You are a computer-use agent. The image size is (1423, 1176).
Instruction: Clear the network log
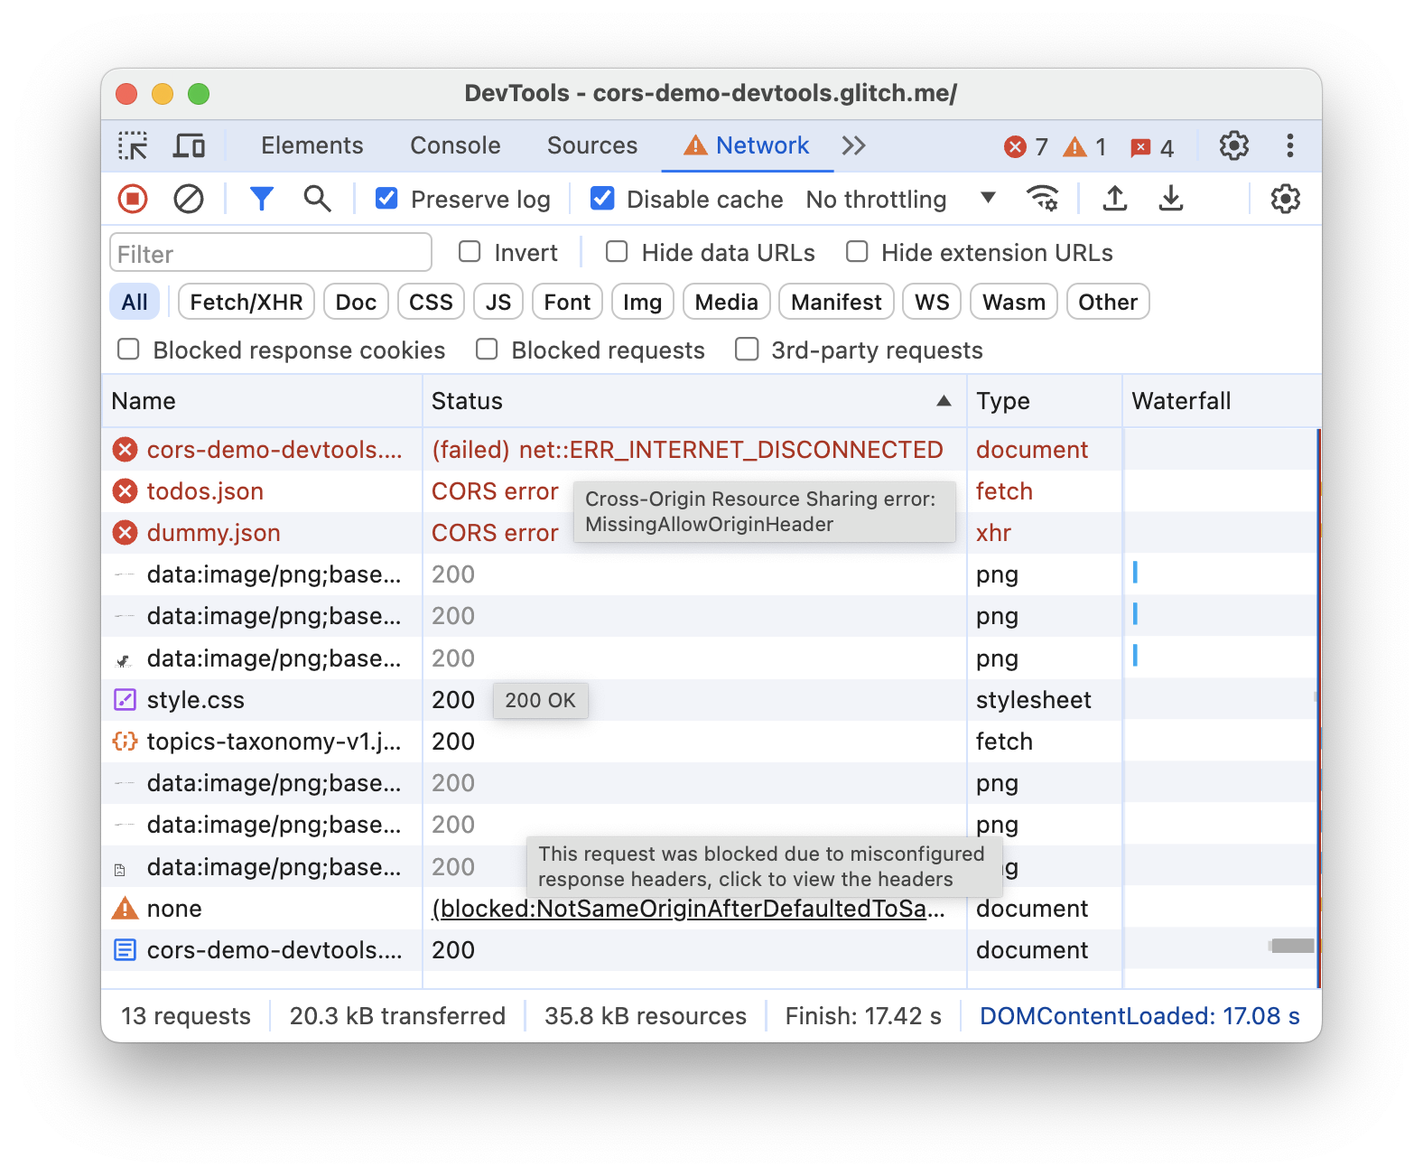coord(189,199)
